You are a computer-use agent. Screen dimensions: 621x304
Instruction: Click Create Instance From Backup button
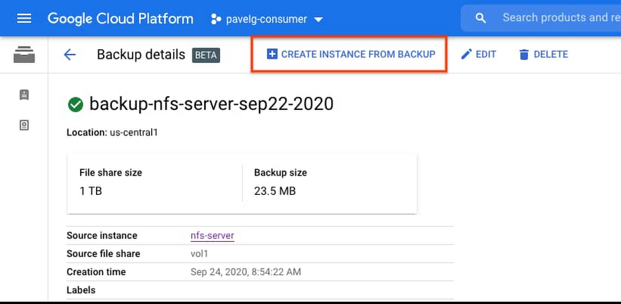click(351, 55)
